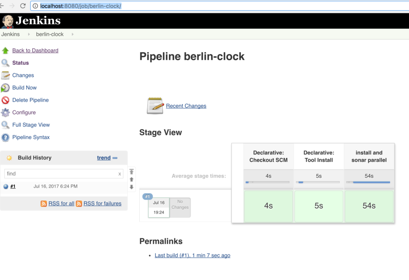Screen dimensions: 409x280
Task: Select Delete Pipeline
Action: tap(30, 100)
